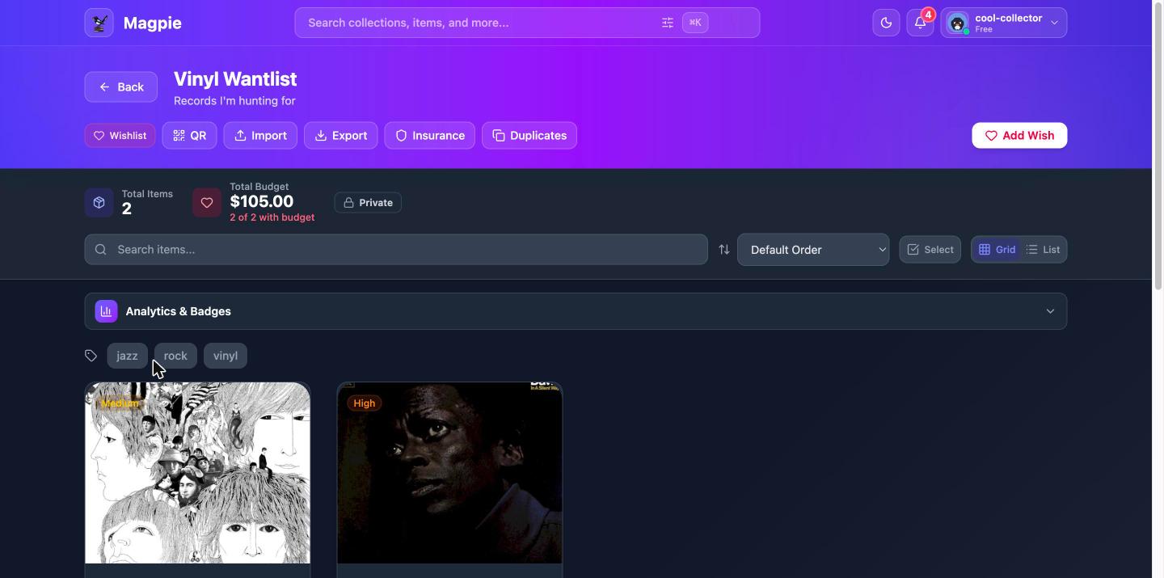Open notifications bell with 4 badge
The width and height of the screenshot is (1164, 578).
(920, 23)
